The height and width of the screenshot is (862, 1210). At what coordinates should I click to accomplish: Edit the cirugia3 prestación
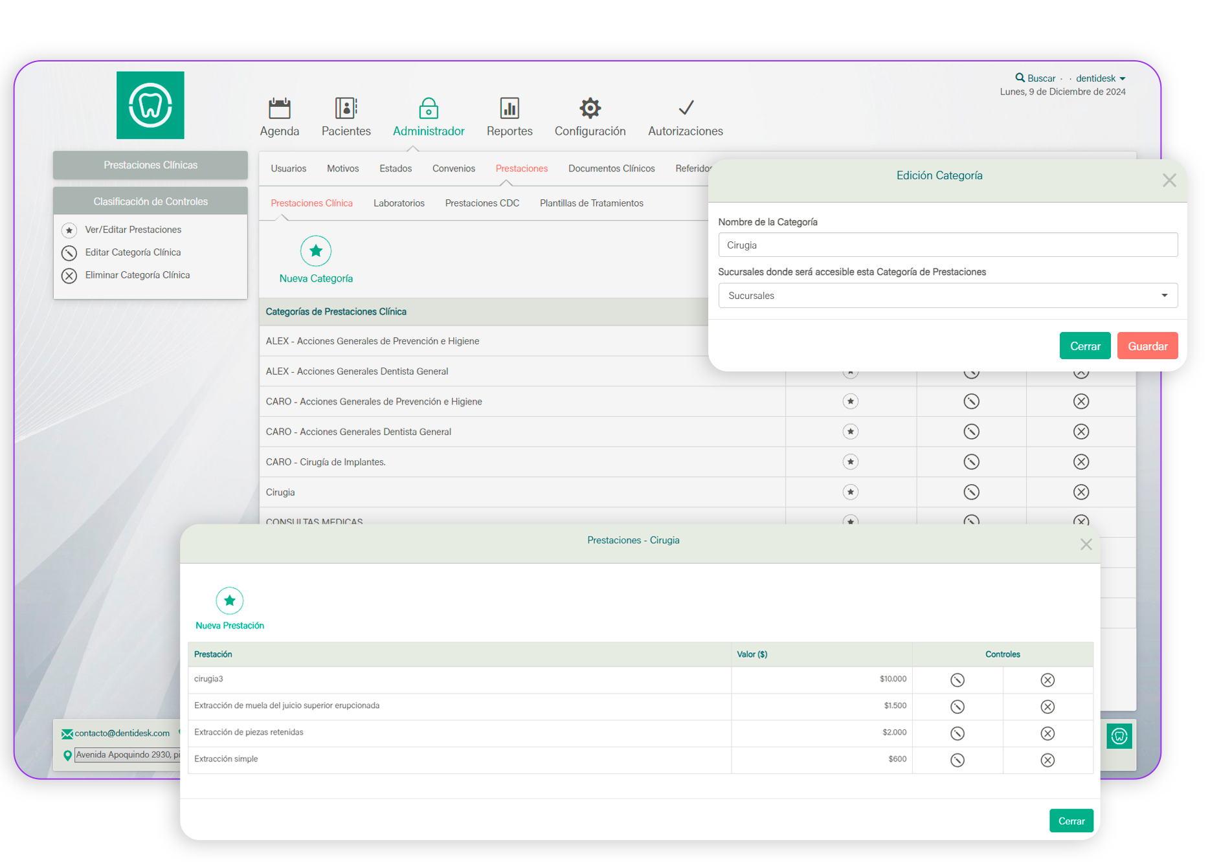958,680
